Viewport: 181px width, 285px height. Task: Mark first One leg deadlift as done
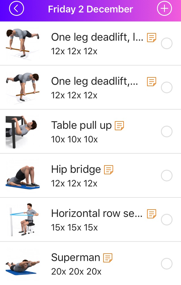click(167, 43)
